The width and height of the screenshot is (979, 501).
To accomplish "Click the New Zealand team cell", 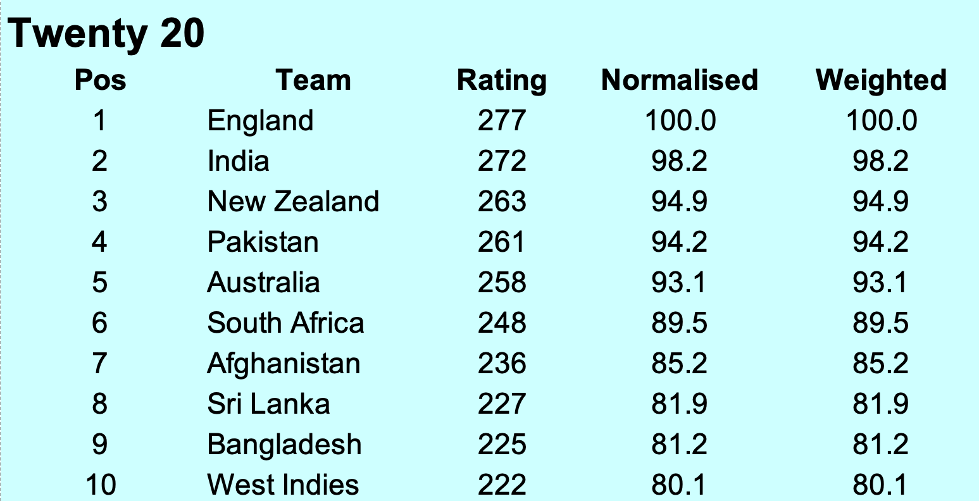I will [293, 201].
